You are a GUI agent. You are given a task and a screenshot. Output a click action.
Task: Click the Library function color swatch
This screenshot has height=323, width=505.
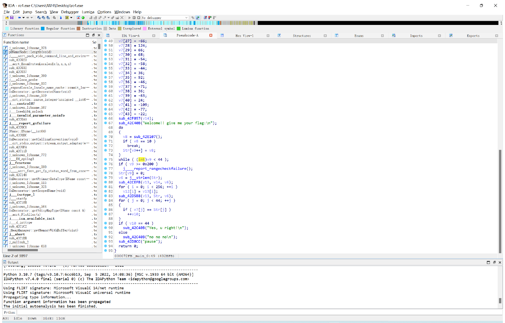(x=7, y=29)
